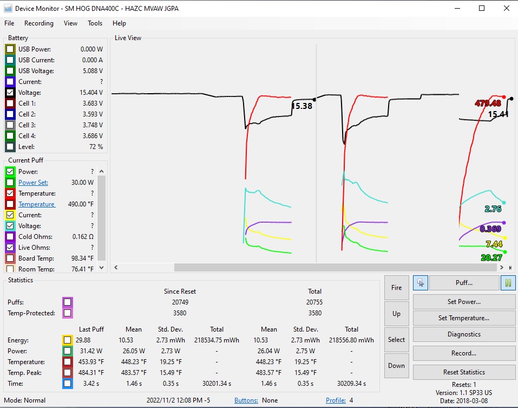
Task: Toggle the Live Ohms checkbox
Action: tap(10, 248)
